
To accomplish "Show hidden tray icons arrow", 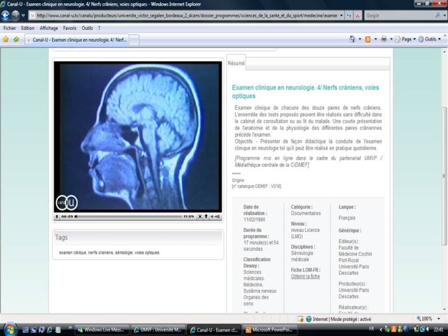I will 381,330.
